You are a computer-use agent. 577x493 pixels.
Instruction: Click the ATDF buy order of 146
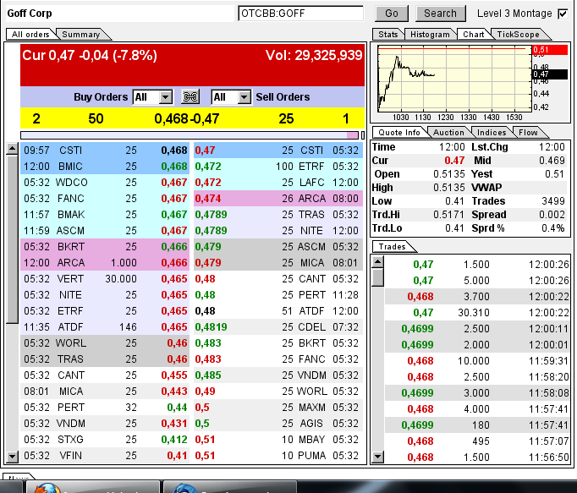(105, 327)
